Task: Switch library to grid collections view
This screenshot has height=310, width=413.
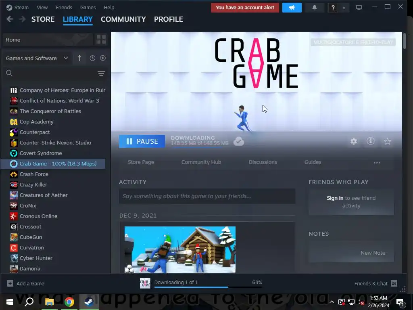Action: click(x=101, y=40)
